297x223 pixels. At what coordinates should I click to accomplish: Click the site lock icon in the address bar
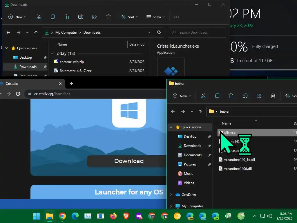coord(29,94)
